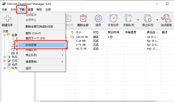Select the 队列 queues folder icon
The image size is (174, 102).
pos(9,68)
